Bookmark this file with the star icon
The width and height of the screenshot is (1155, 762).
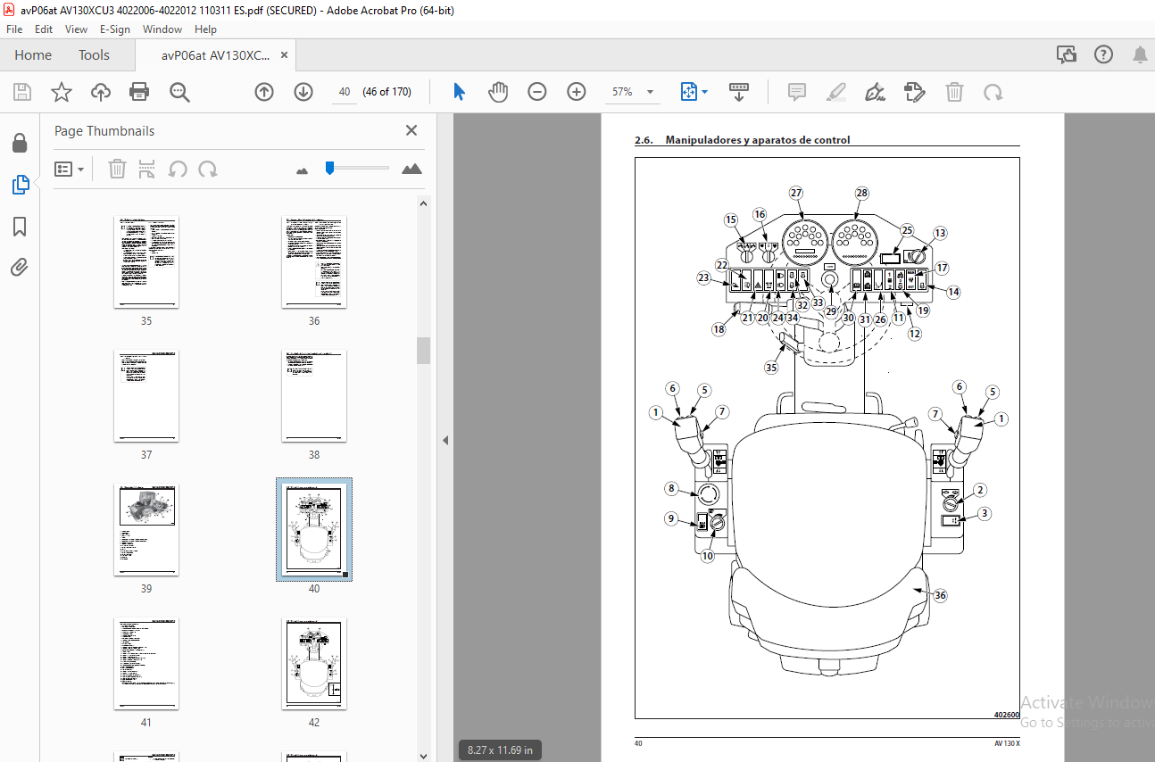coord(61,92)
